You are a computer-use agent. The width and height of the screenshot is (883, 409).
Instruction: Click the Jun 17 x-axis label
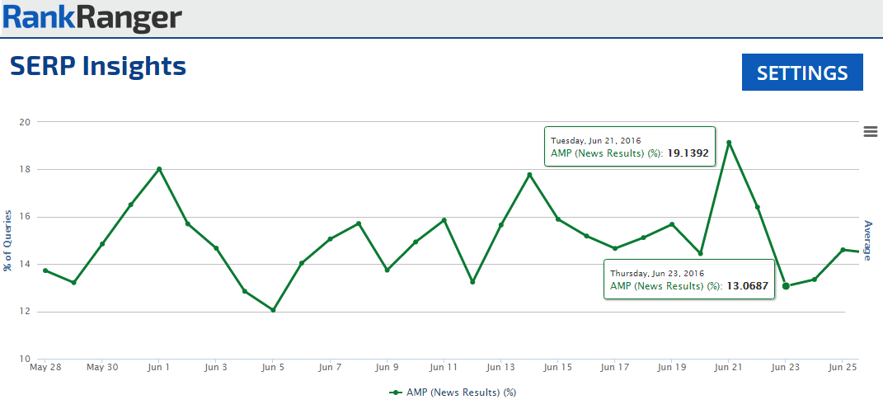(x=615, y=367)
